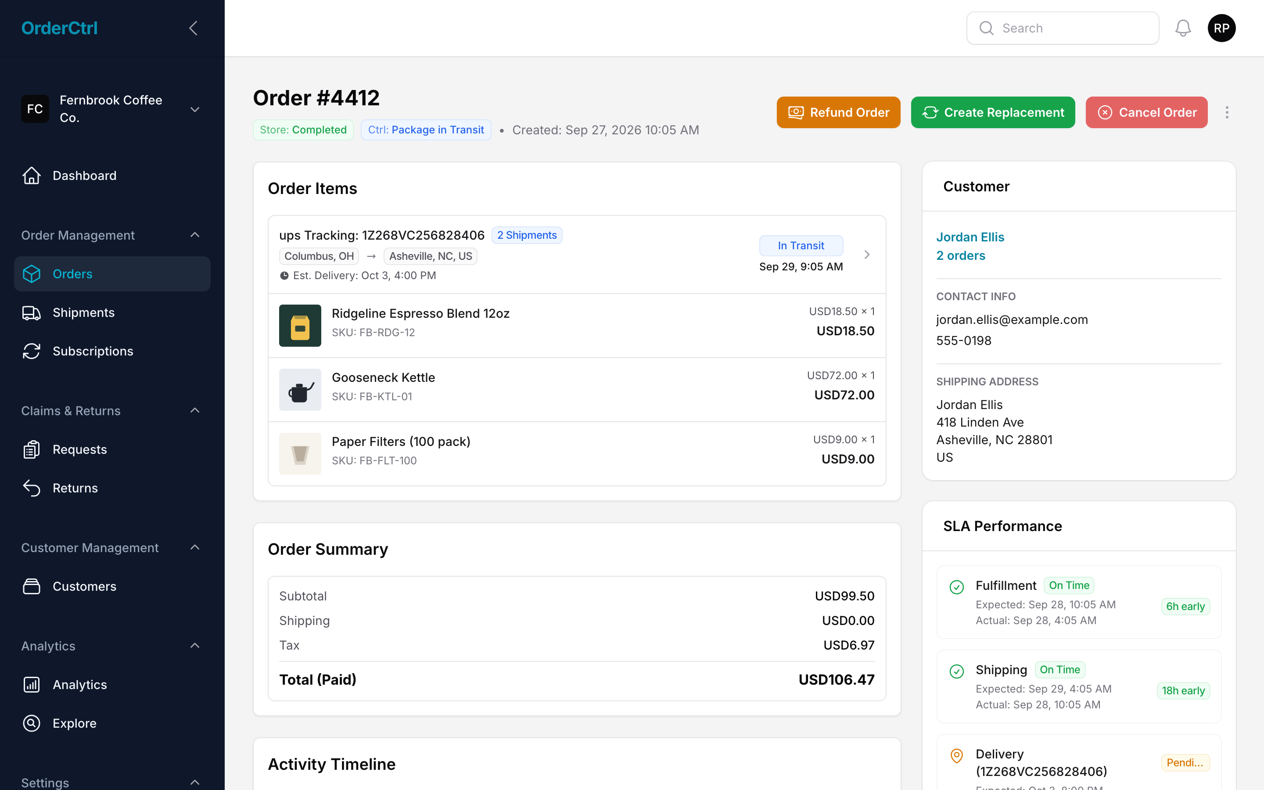Click the Gooseneck Kettle product thumbnail
The height and width of the screenshot is (790, 1264).
tap(300, 390)
